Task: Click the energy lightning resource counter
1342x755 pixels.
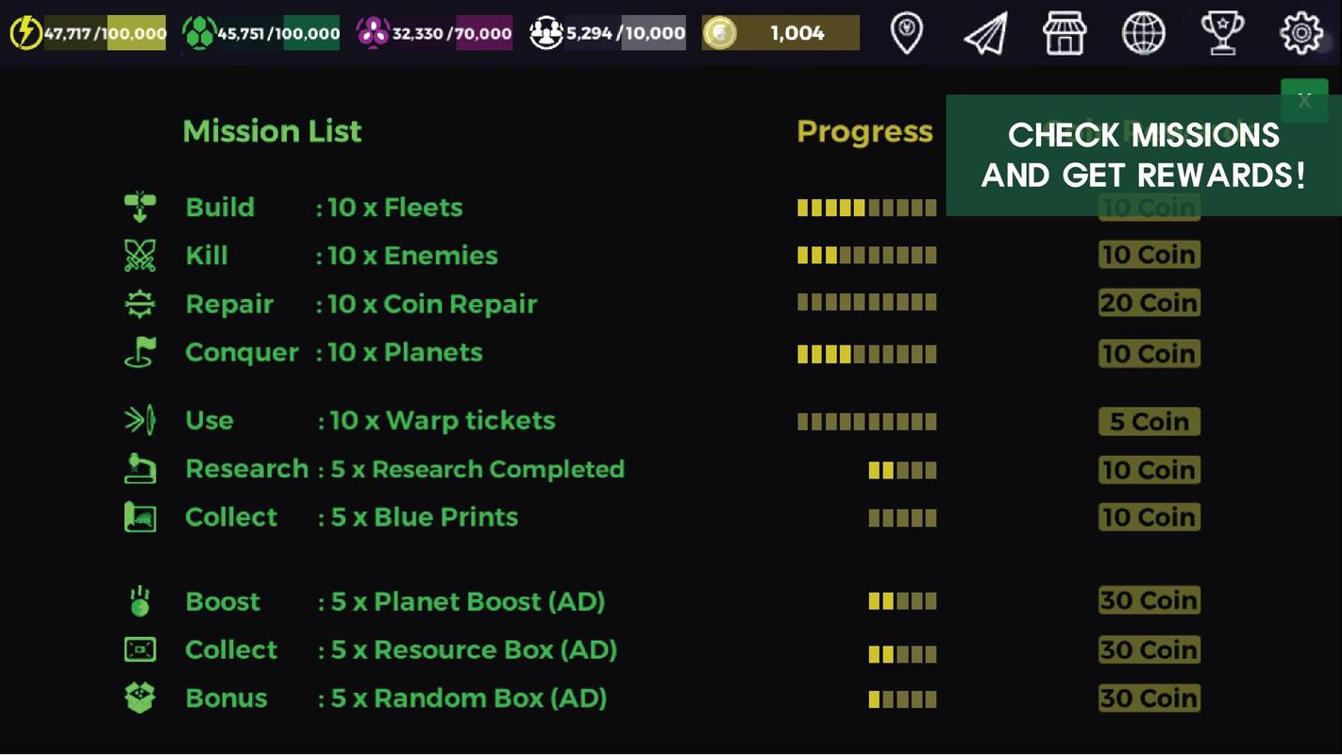Action: 88,33
